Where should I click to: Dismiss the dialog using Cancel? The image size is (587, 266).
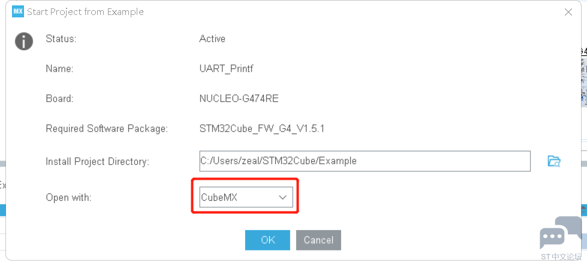[318, 240]
